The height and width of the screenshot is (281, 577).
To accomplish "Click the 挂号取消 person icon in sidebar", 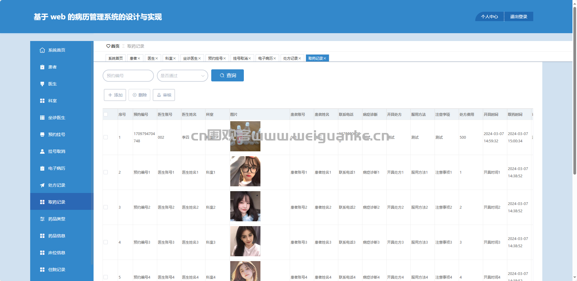I will [x=42, y=151].
